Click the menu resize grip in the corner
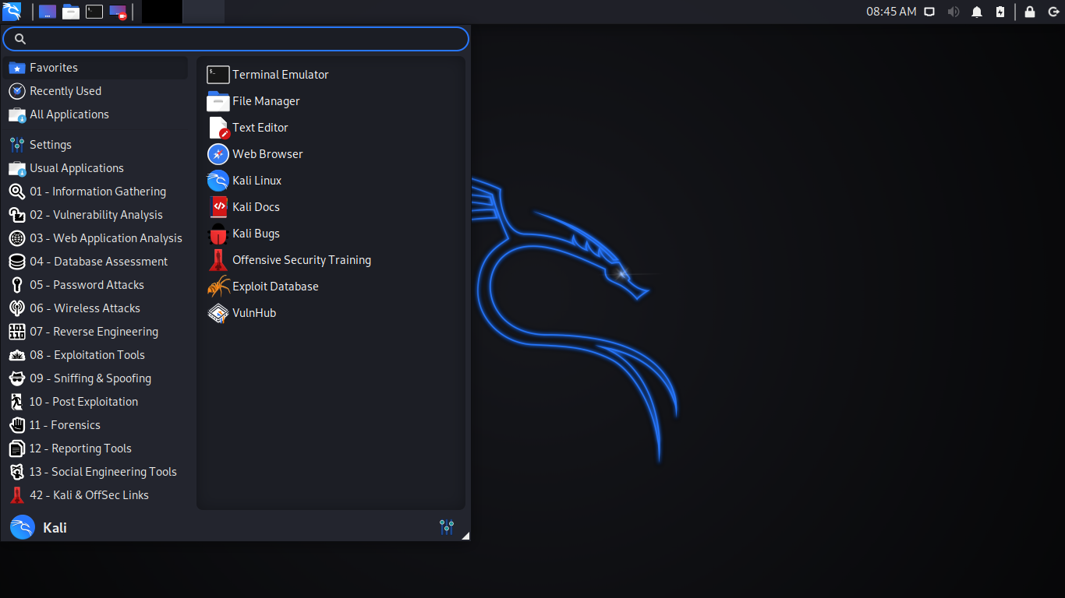Viewport: 1065px width, 598px height. (x=465, y=536)
